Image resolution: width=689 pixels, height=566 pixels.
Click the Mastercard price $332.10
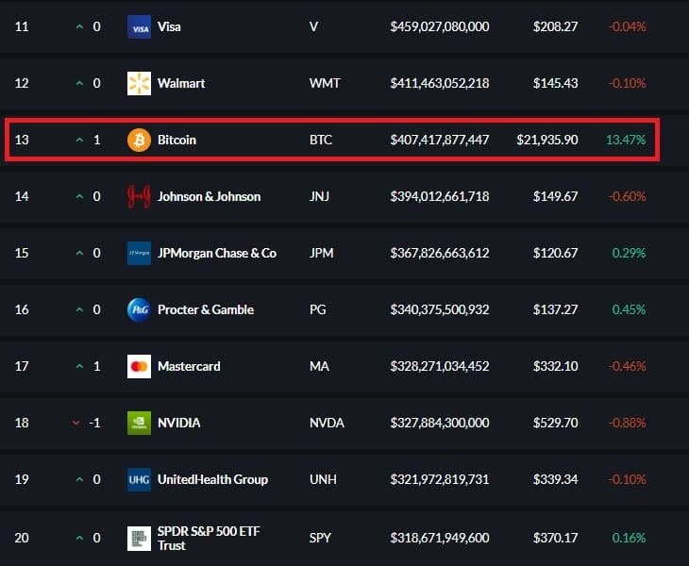[555, 367]
